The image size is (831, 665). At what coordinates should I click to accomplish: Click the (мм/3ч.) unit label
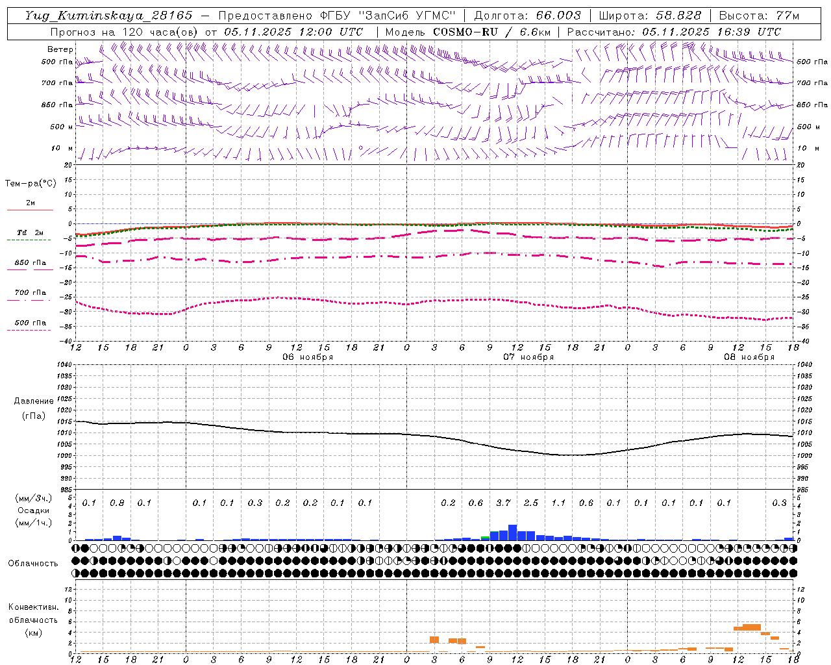tap(32, 498)
